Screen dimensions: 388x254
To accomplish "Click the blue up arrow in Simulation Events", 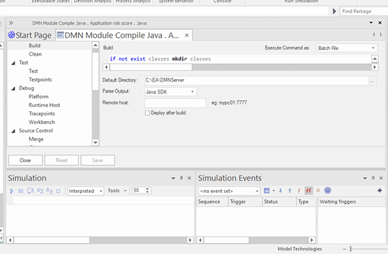I will (x=290, y=190).
